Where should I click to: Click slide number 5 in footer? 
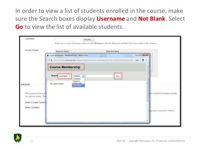click(x=32, y=141)
